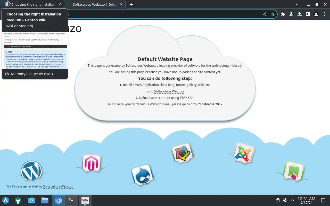This screenshot has height=206, width=330.
Task: Open the Extensions puzzle icon
Action: (x=283, y=14)
